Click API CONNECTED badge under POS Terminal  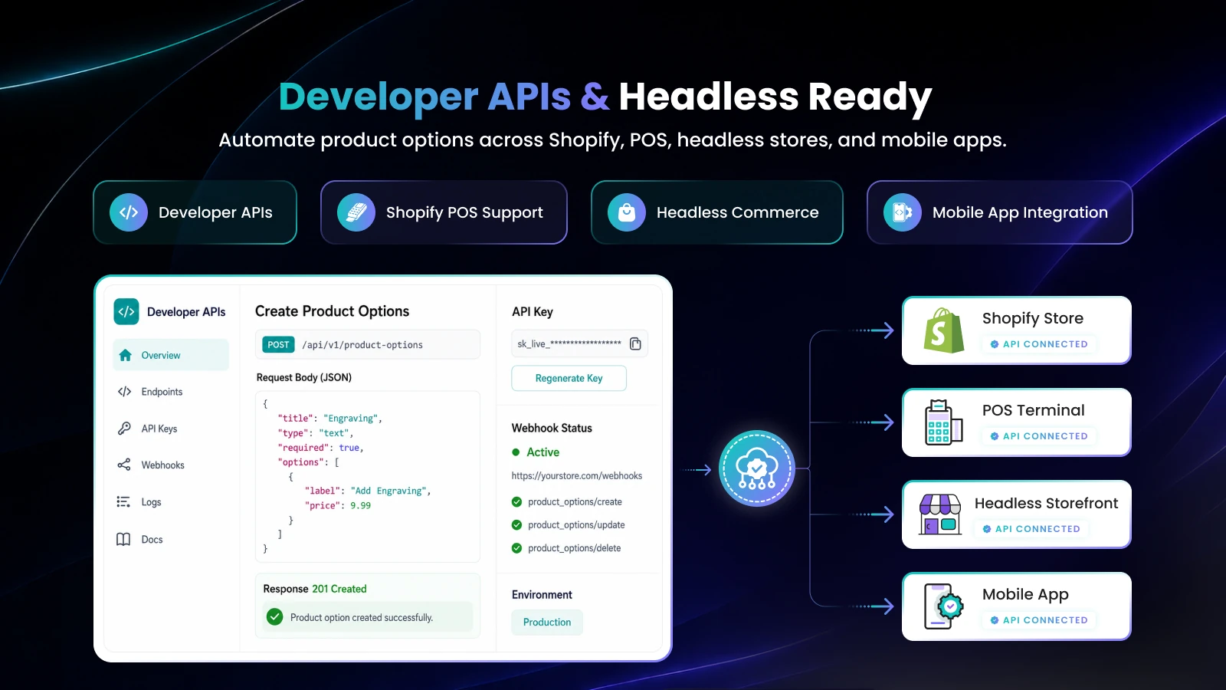(1039, 436)
